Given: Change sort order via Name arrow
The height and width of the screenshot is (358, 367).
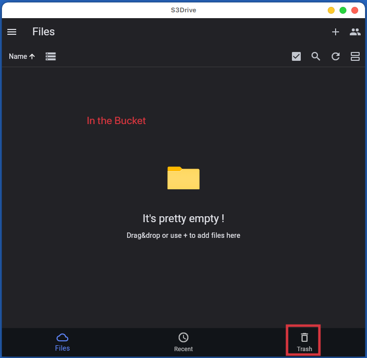Looking at the screenshot, I should (22, 56).
